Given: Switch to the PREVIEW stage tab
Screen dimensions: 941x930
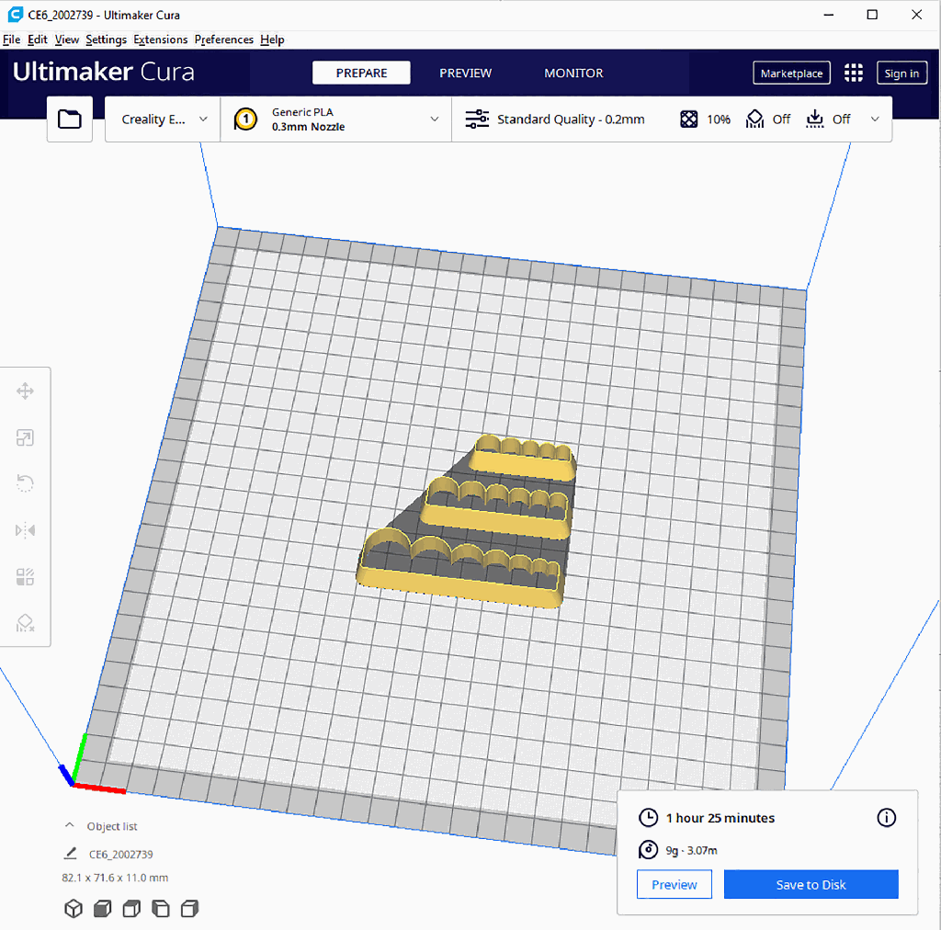Looking at the screenshot, I should click(x=465, y=74).
